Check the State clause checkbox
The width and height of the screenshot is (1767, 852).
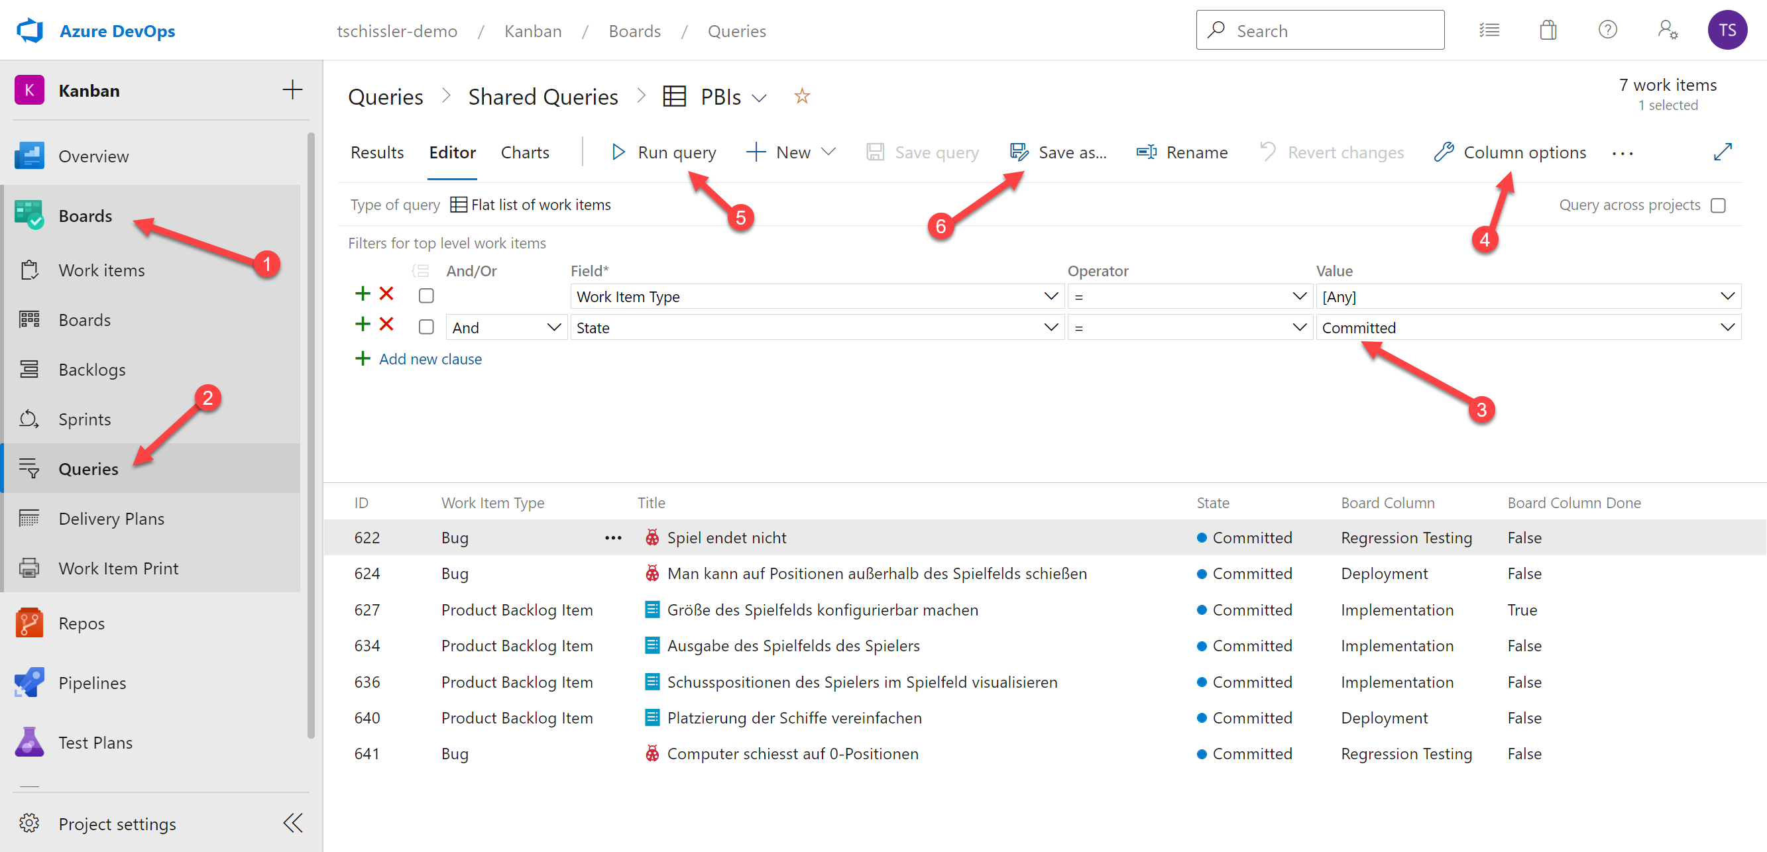point(426,327)
